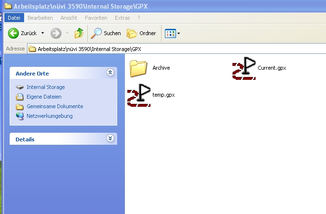Go up one folder level

79,33
